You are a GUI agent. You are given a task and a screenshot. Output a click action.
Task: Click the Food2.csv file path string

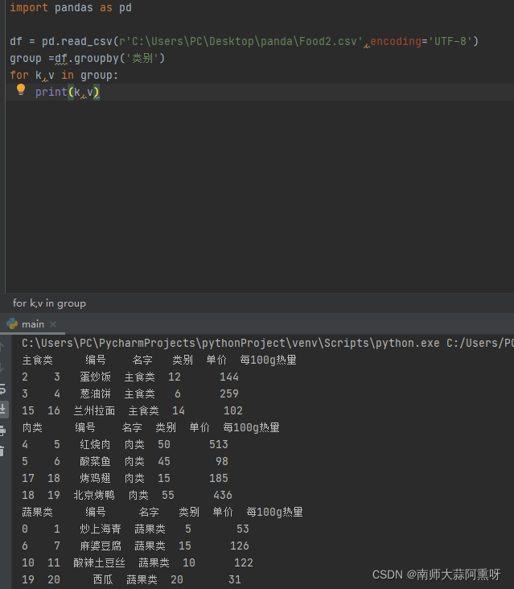241,41
